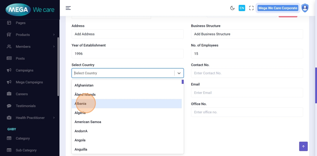This screenshot has height=156, width=317.
Task: Enter fullscreen mode via expand icon
Action: tap(251, 8)
